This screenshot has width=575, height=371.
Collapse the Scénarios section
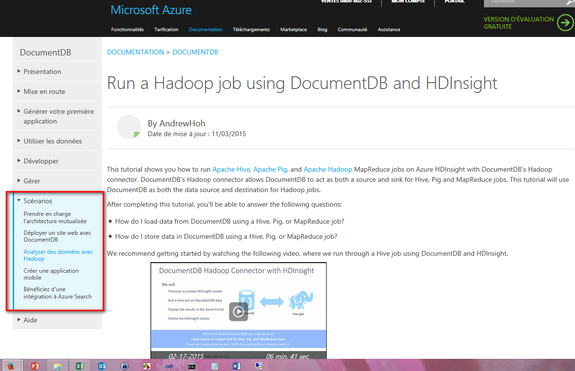(x=38, y=201)
